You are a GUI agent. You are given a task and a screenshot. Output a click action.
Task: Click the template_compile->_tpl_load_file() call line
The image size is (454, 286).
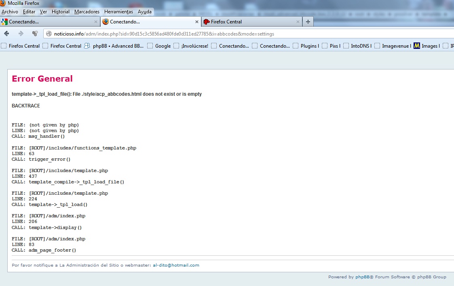click(68, 182)
